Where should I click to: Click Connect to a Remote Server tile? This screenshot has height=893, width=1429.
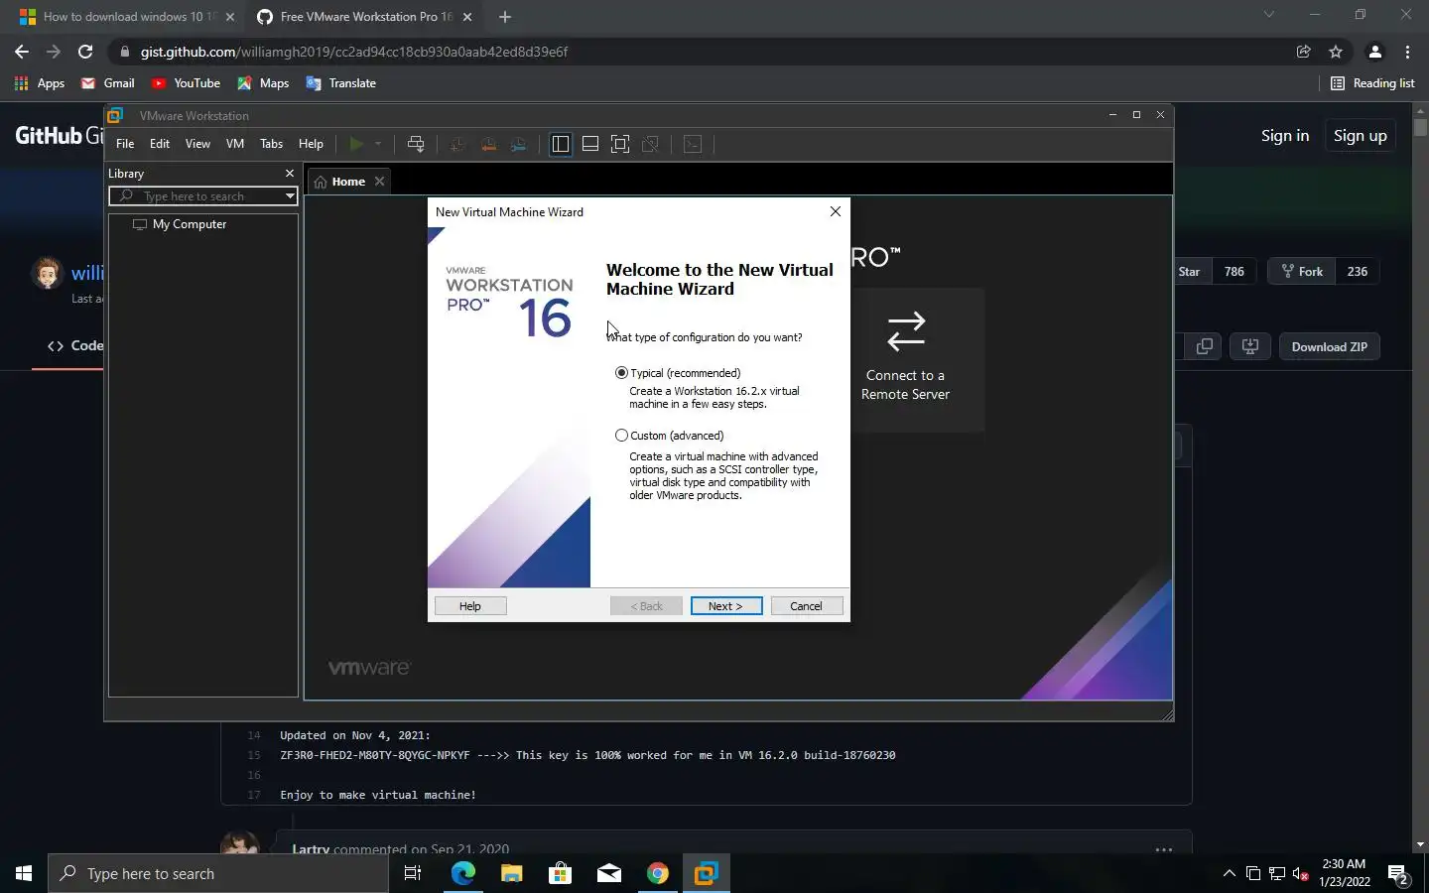(906, 359)
